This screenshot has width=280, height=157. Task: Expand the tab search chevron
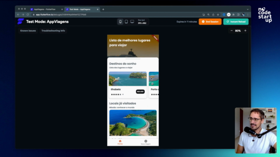[248, 9]
